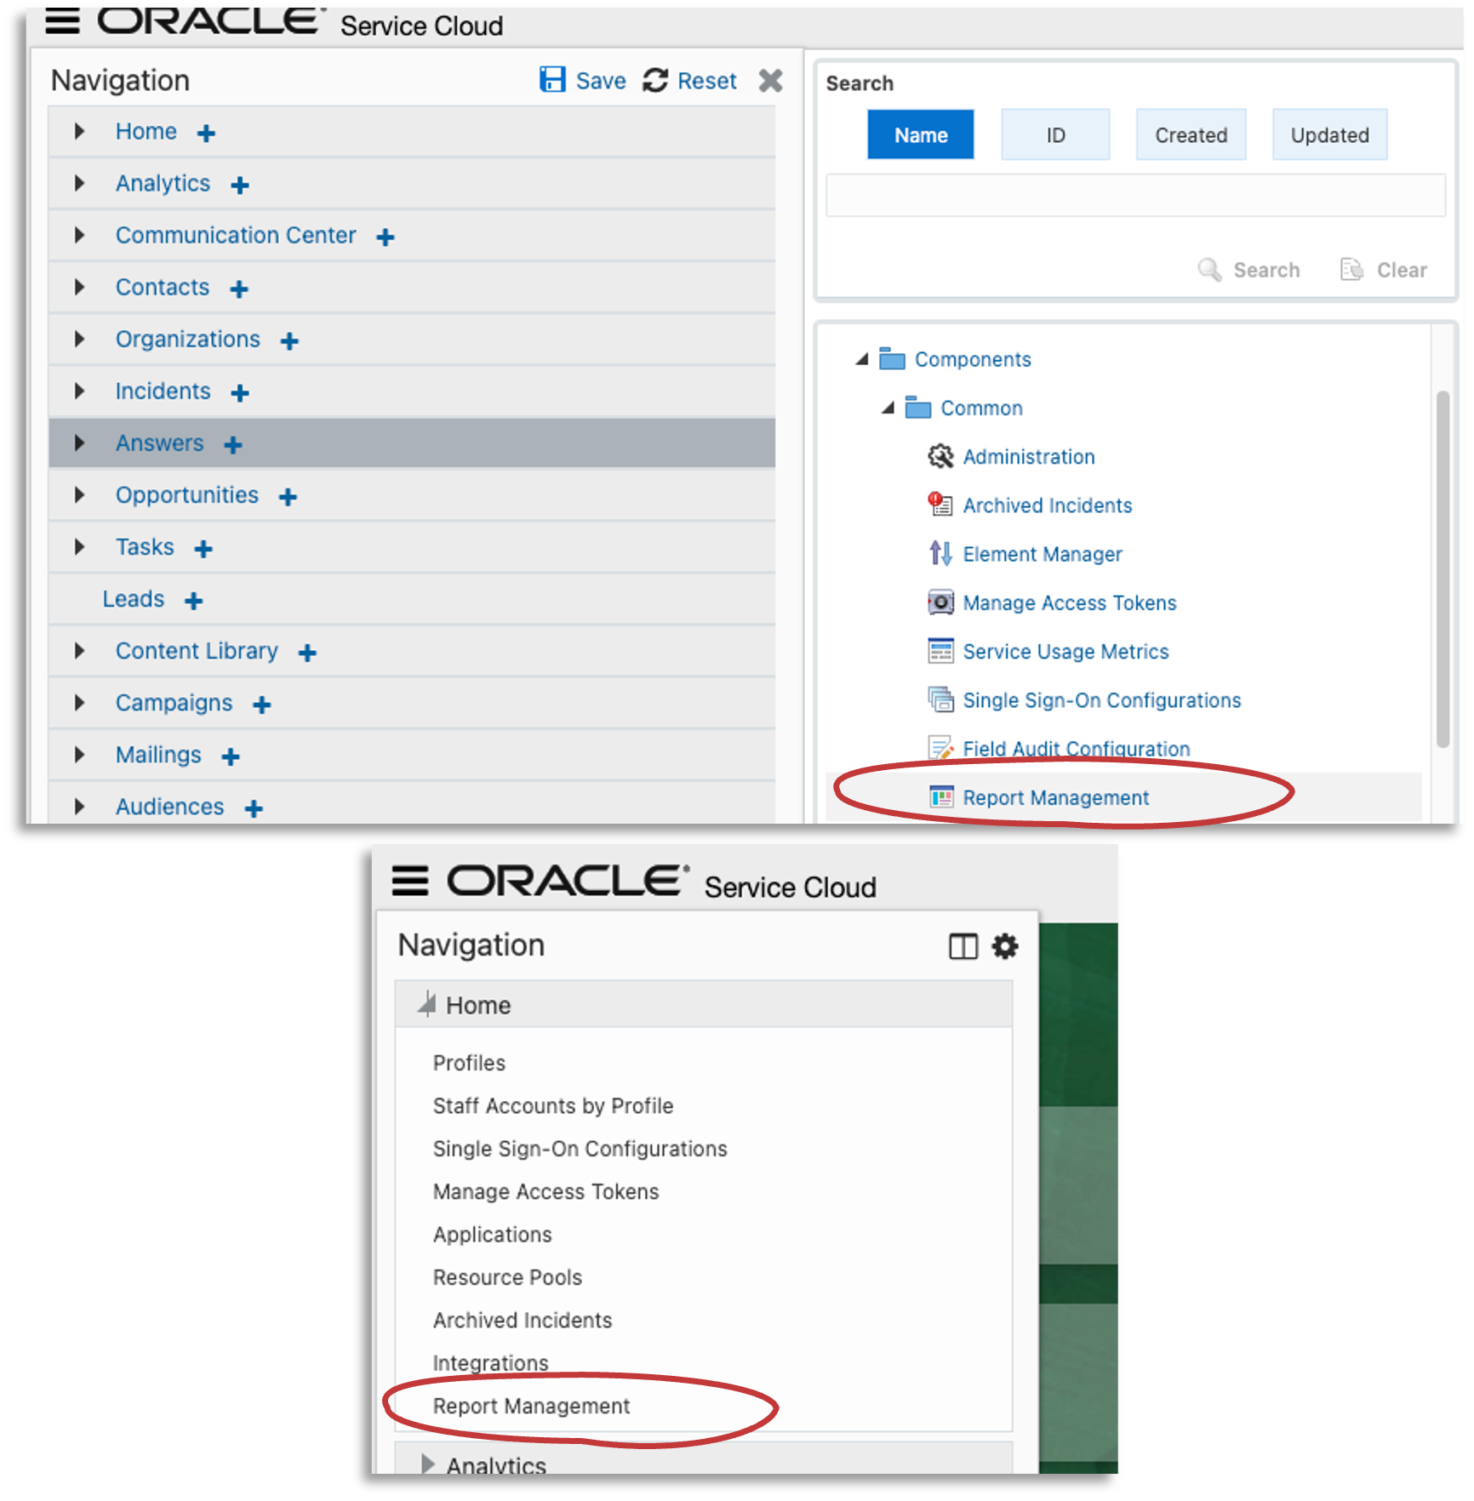Click components list vertical scrollbar
Screen dimensions: 1474x1501
[x=1443, y=568]
